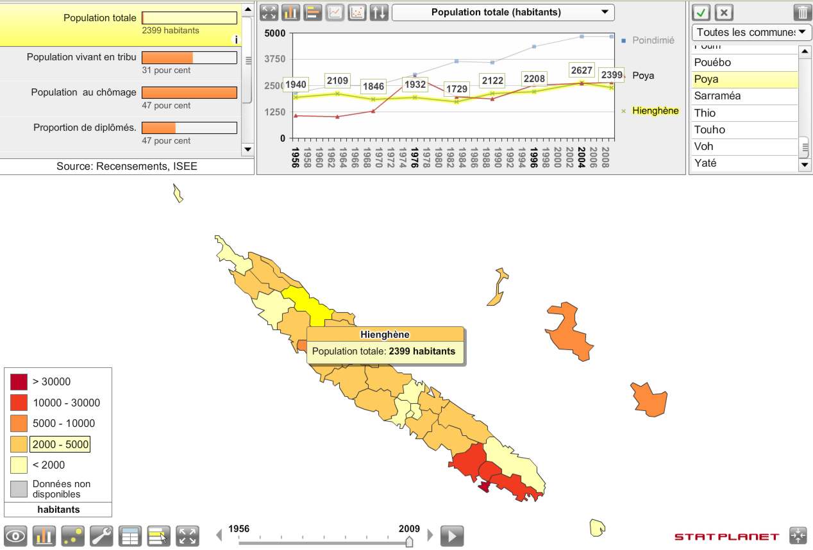Open the Population totale (habitants) dropdown
Viewport: 813px width, 550px height.
coord(503,12)
